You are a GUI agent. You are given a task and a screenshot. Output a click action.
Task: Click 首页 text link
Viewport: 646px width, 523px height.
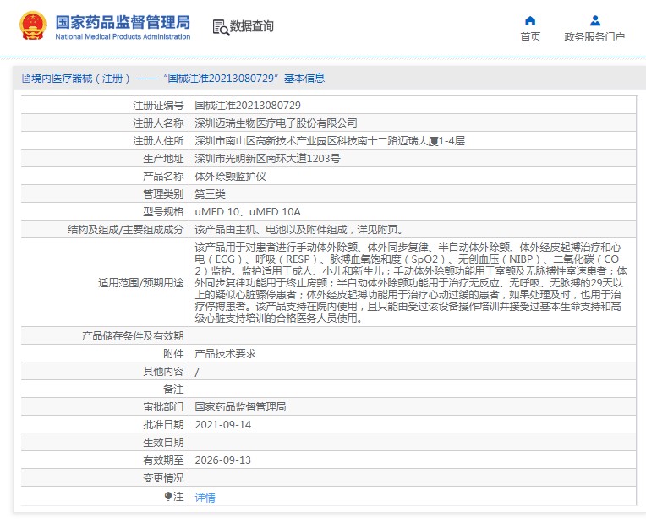tap(530, 36)
